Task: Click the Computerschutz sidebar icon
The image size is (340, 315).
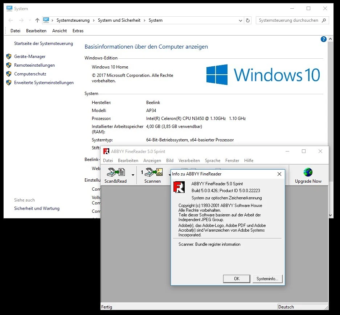Action: pos(9,74)
